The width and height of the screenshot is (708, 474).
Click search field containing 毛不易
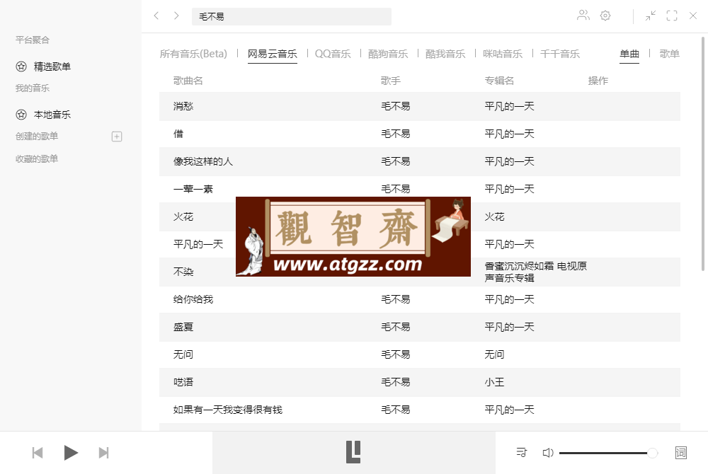[x=291, y=17]
